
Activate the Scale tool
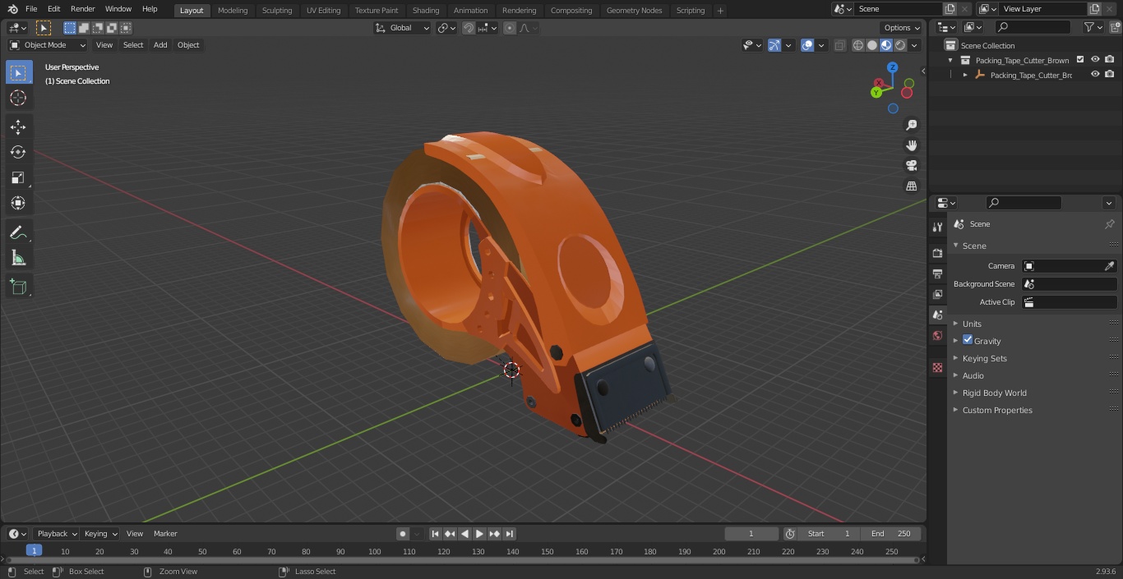pyautogui.click(x=18, y=177)
